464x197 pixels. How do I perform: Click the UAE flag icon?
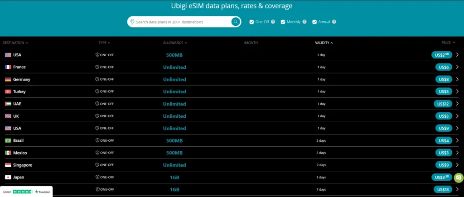coord(8,104)
